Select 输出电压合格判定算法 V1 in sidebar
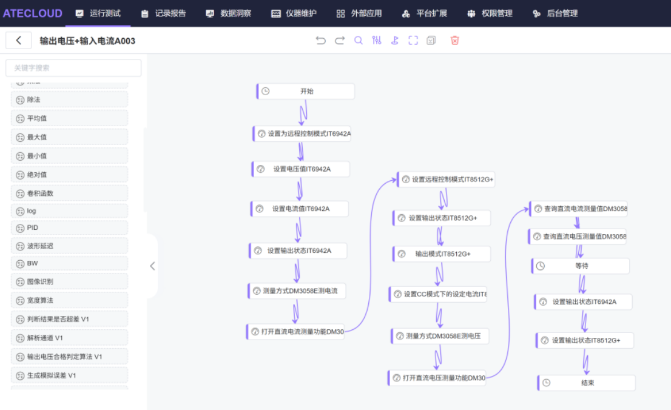The height and width of the screenshot is (410, 671). click(x=69, y=357)
